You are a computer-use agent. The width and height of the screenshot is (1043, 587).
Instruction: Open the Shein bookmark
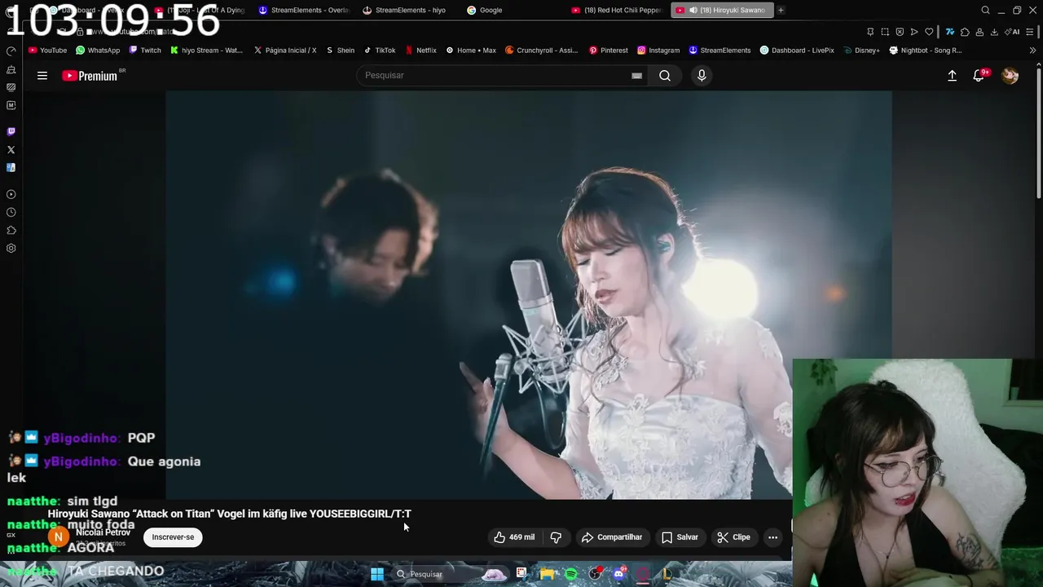pyautogui.click(x=340, y=50)
